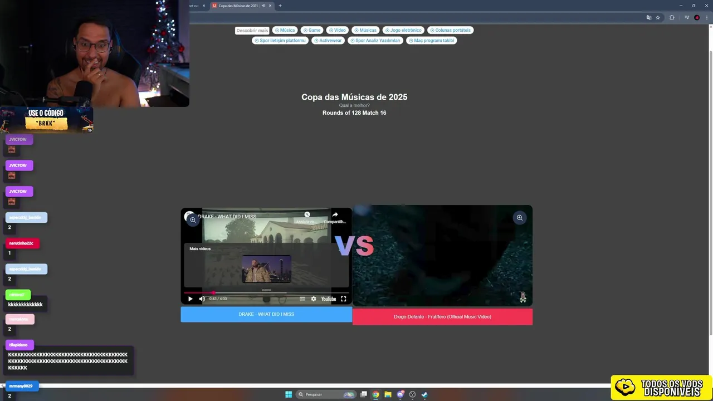Open File Explorer from the taskbar
713x401 pixels.
click(388, 394)
